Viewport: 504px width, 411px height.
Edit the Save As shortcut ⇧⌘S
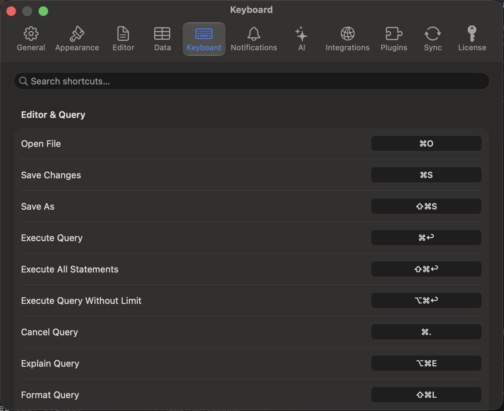pos(426,206)
